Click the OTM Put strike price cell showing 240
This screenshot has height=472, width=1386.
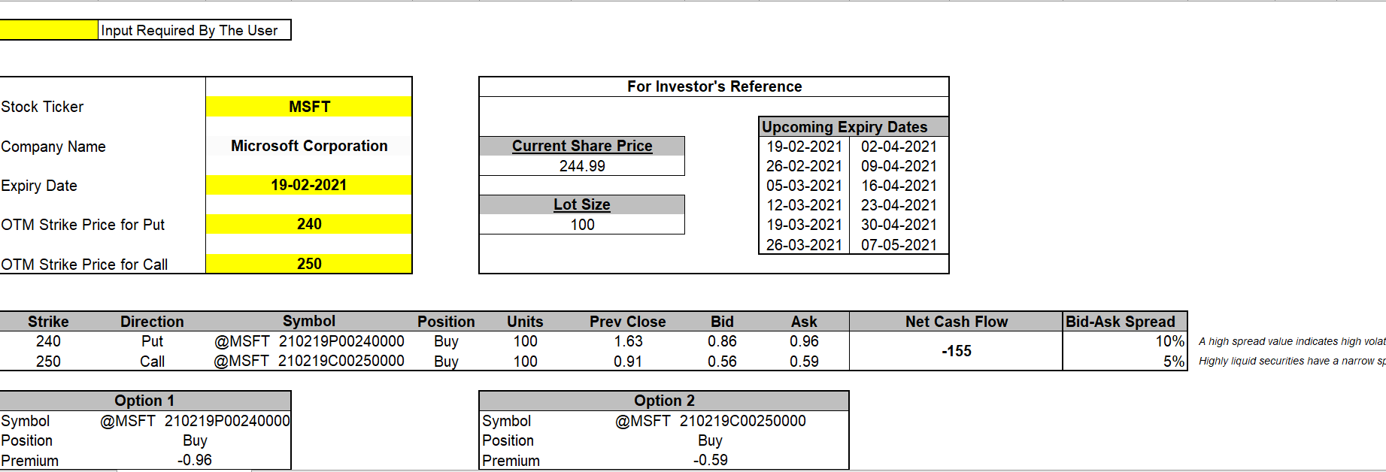[309, 224]
